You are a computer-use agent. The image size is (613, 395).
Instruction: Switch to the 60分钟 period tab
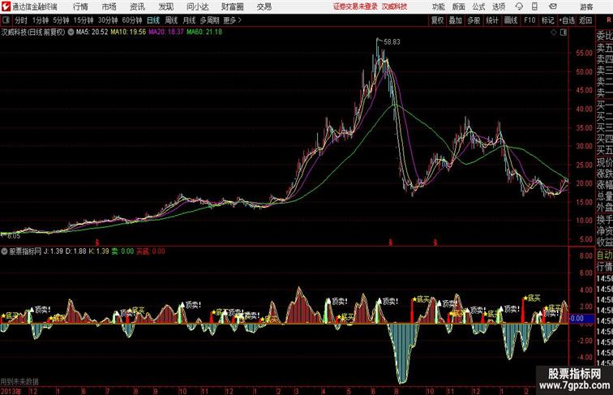132,20
